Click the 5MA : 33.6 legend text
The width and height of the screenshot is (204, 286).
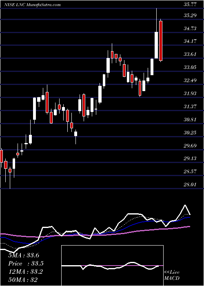coord(24,255)
